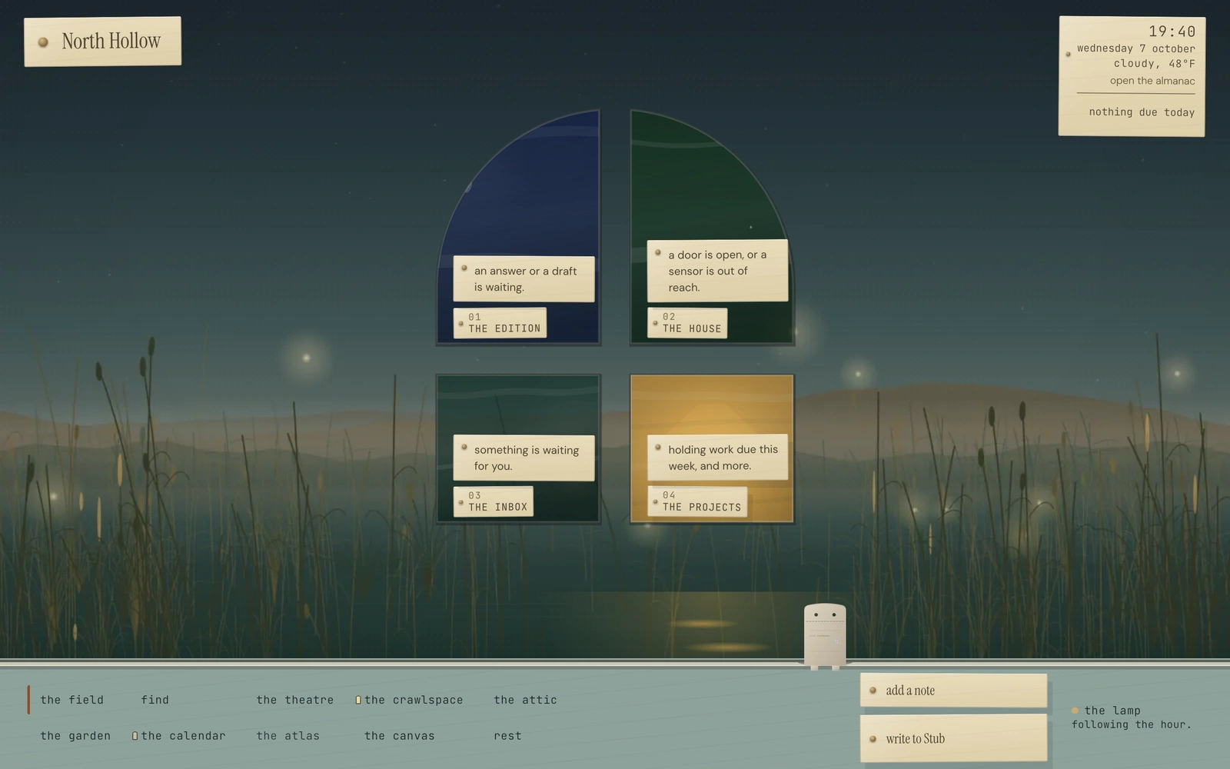
Task: Read the 'a door is open' note
Action: point(717,271)
